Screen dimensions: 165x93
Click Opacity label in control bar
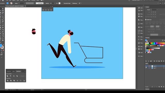click(x=47, y=3)
